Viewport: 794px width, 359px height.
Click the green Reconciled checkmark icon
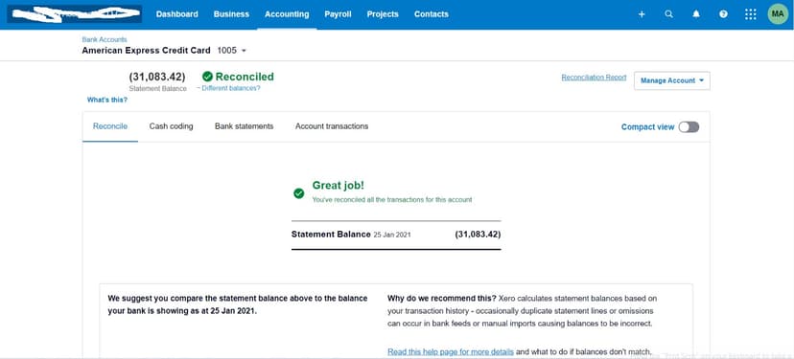click(207, 77)
